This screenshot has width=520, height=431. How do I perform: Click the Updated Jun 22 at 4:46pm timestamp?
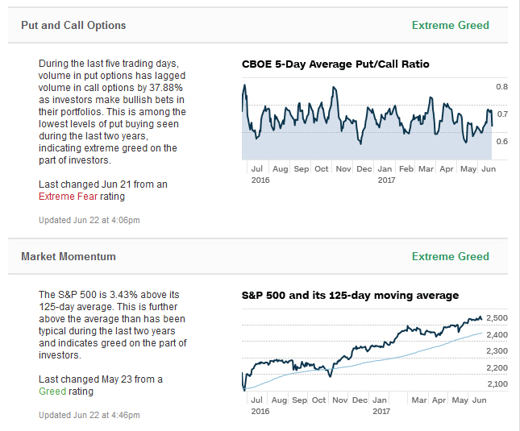pyautogui.click(x=89, y=415)
